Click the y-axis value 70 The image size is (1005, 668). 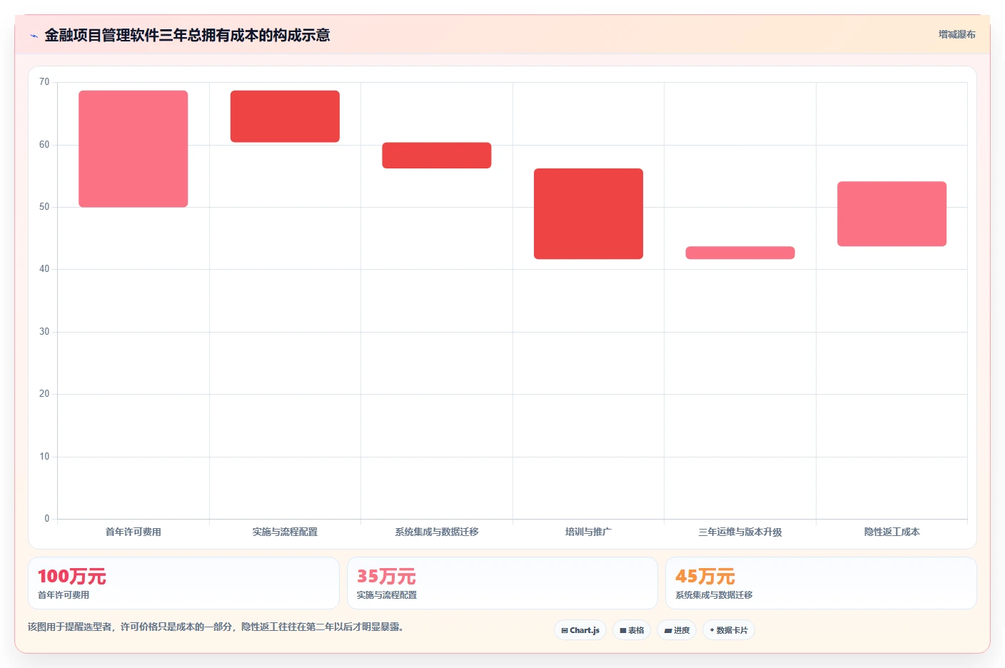44,82
